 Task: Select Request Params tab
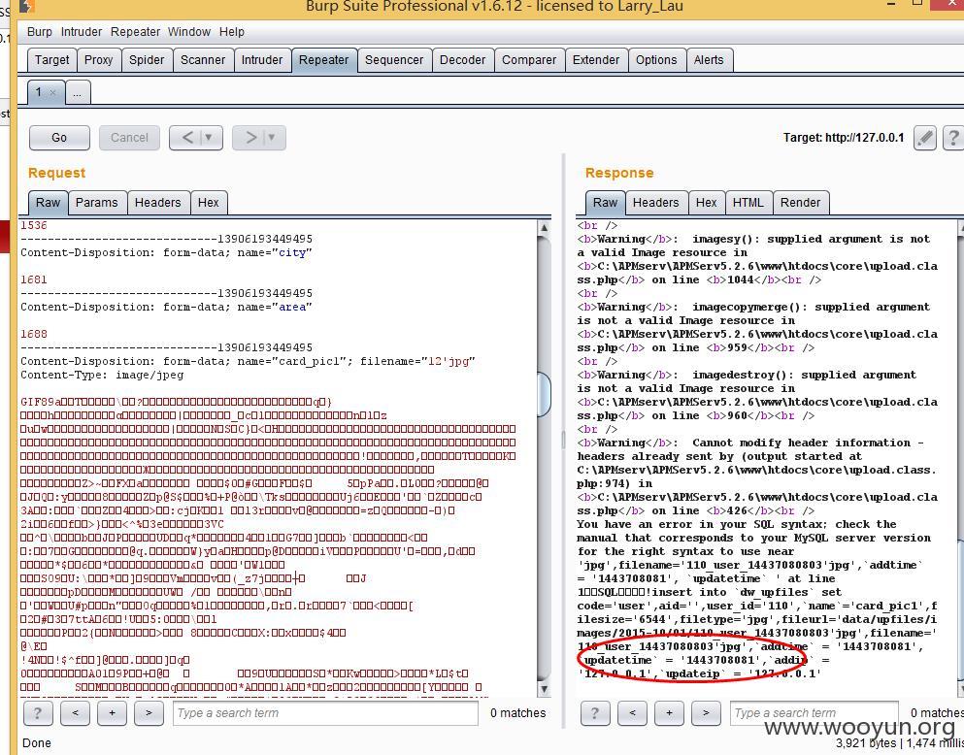[x=96, y=203]
